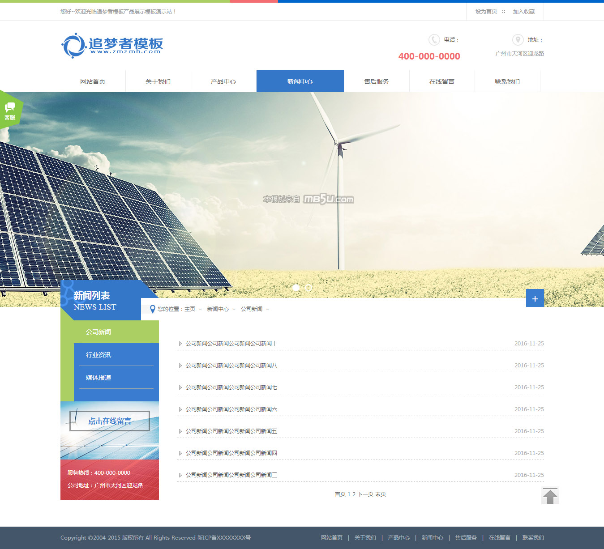604x549 pixels.
Task: Select the first banner slide dot
Action: click(296, 288)
